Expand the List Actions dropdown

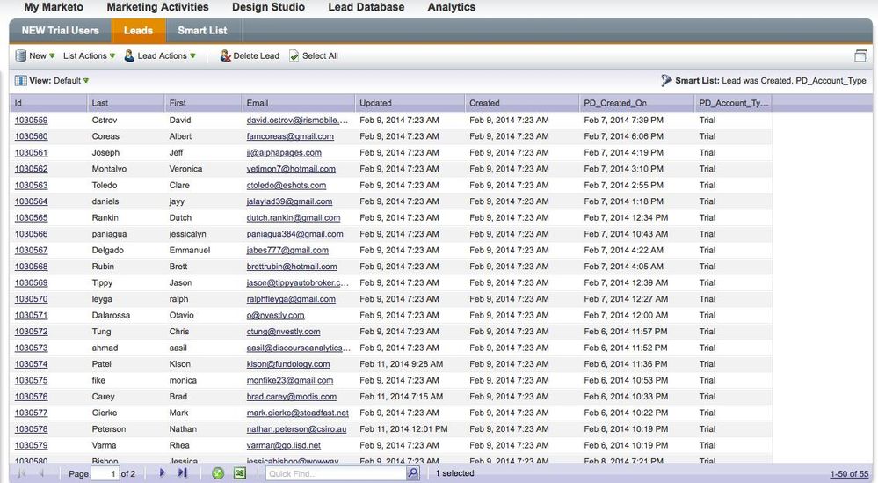(x=89, y=56)
